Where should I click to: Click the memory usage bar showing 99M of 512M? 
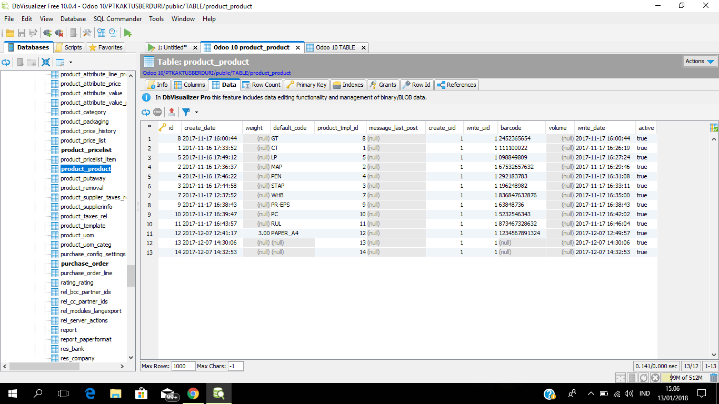(x=685, y=377)
